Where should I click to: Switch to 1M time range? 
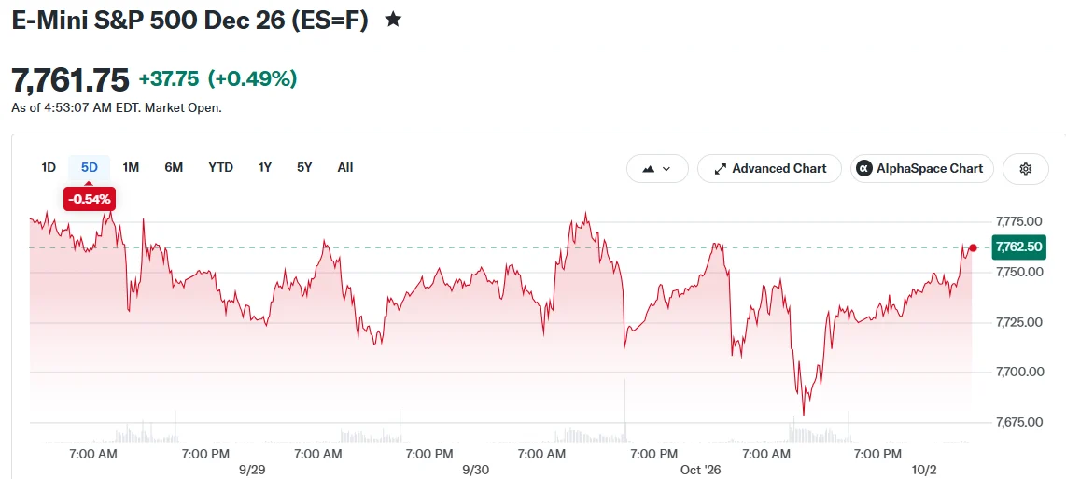131,167
